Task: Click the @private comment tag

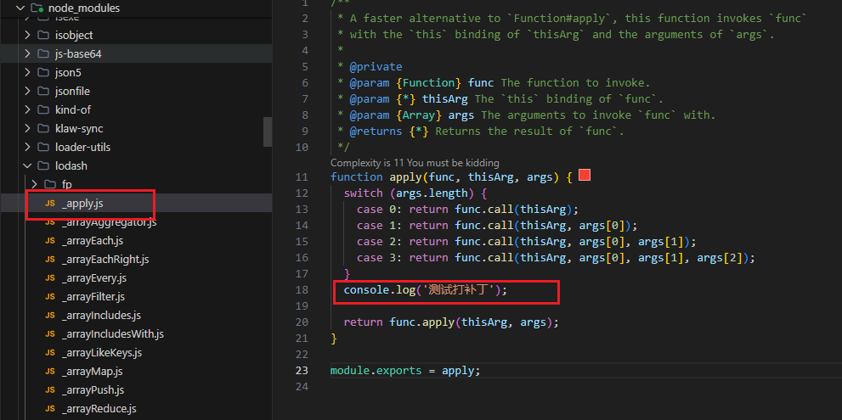Action: [376, 66]
